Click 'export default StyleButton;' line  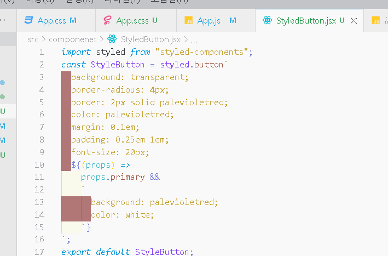click(127, 252)
